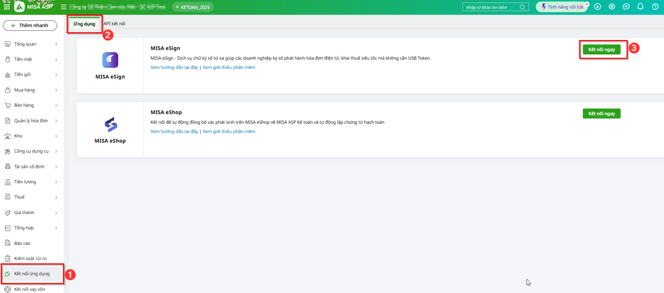Toggle the hamburger sidebar menu
This screenshot has width=664, height=293.
[63, 7]
